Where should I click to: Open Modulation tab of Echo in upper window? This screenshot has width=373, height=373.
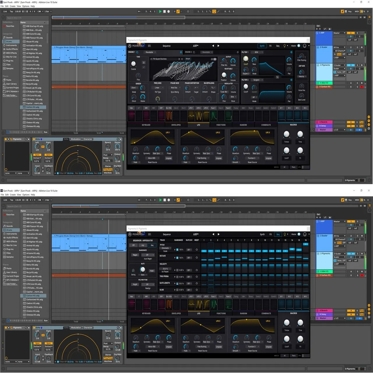(x=76, y=139)
